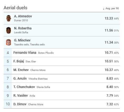Select Fernando Viana in rank 4
The height and width of the screenshot is (112, 124).
(x=25, y=53)
